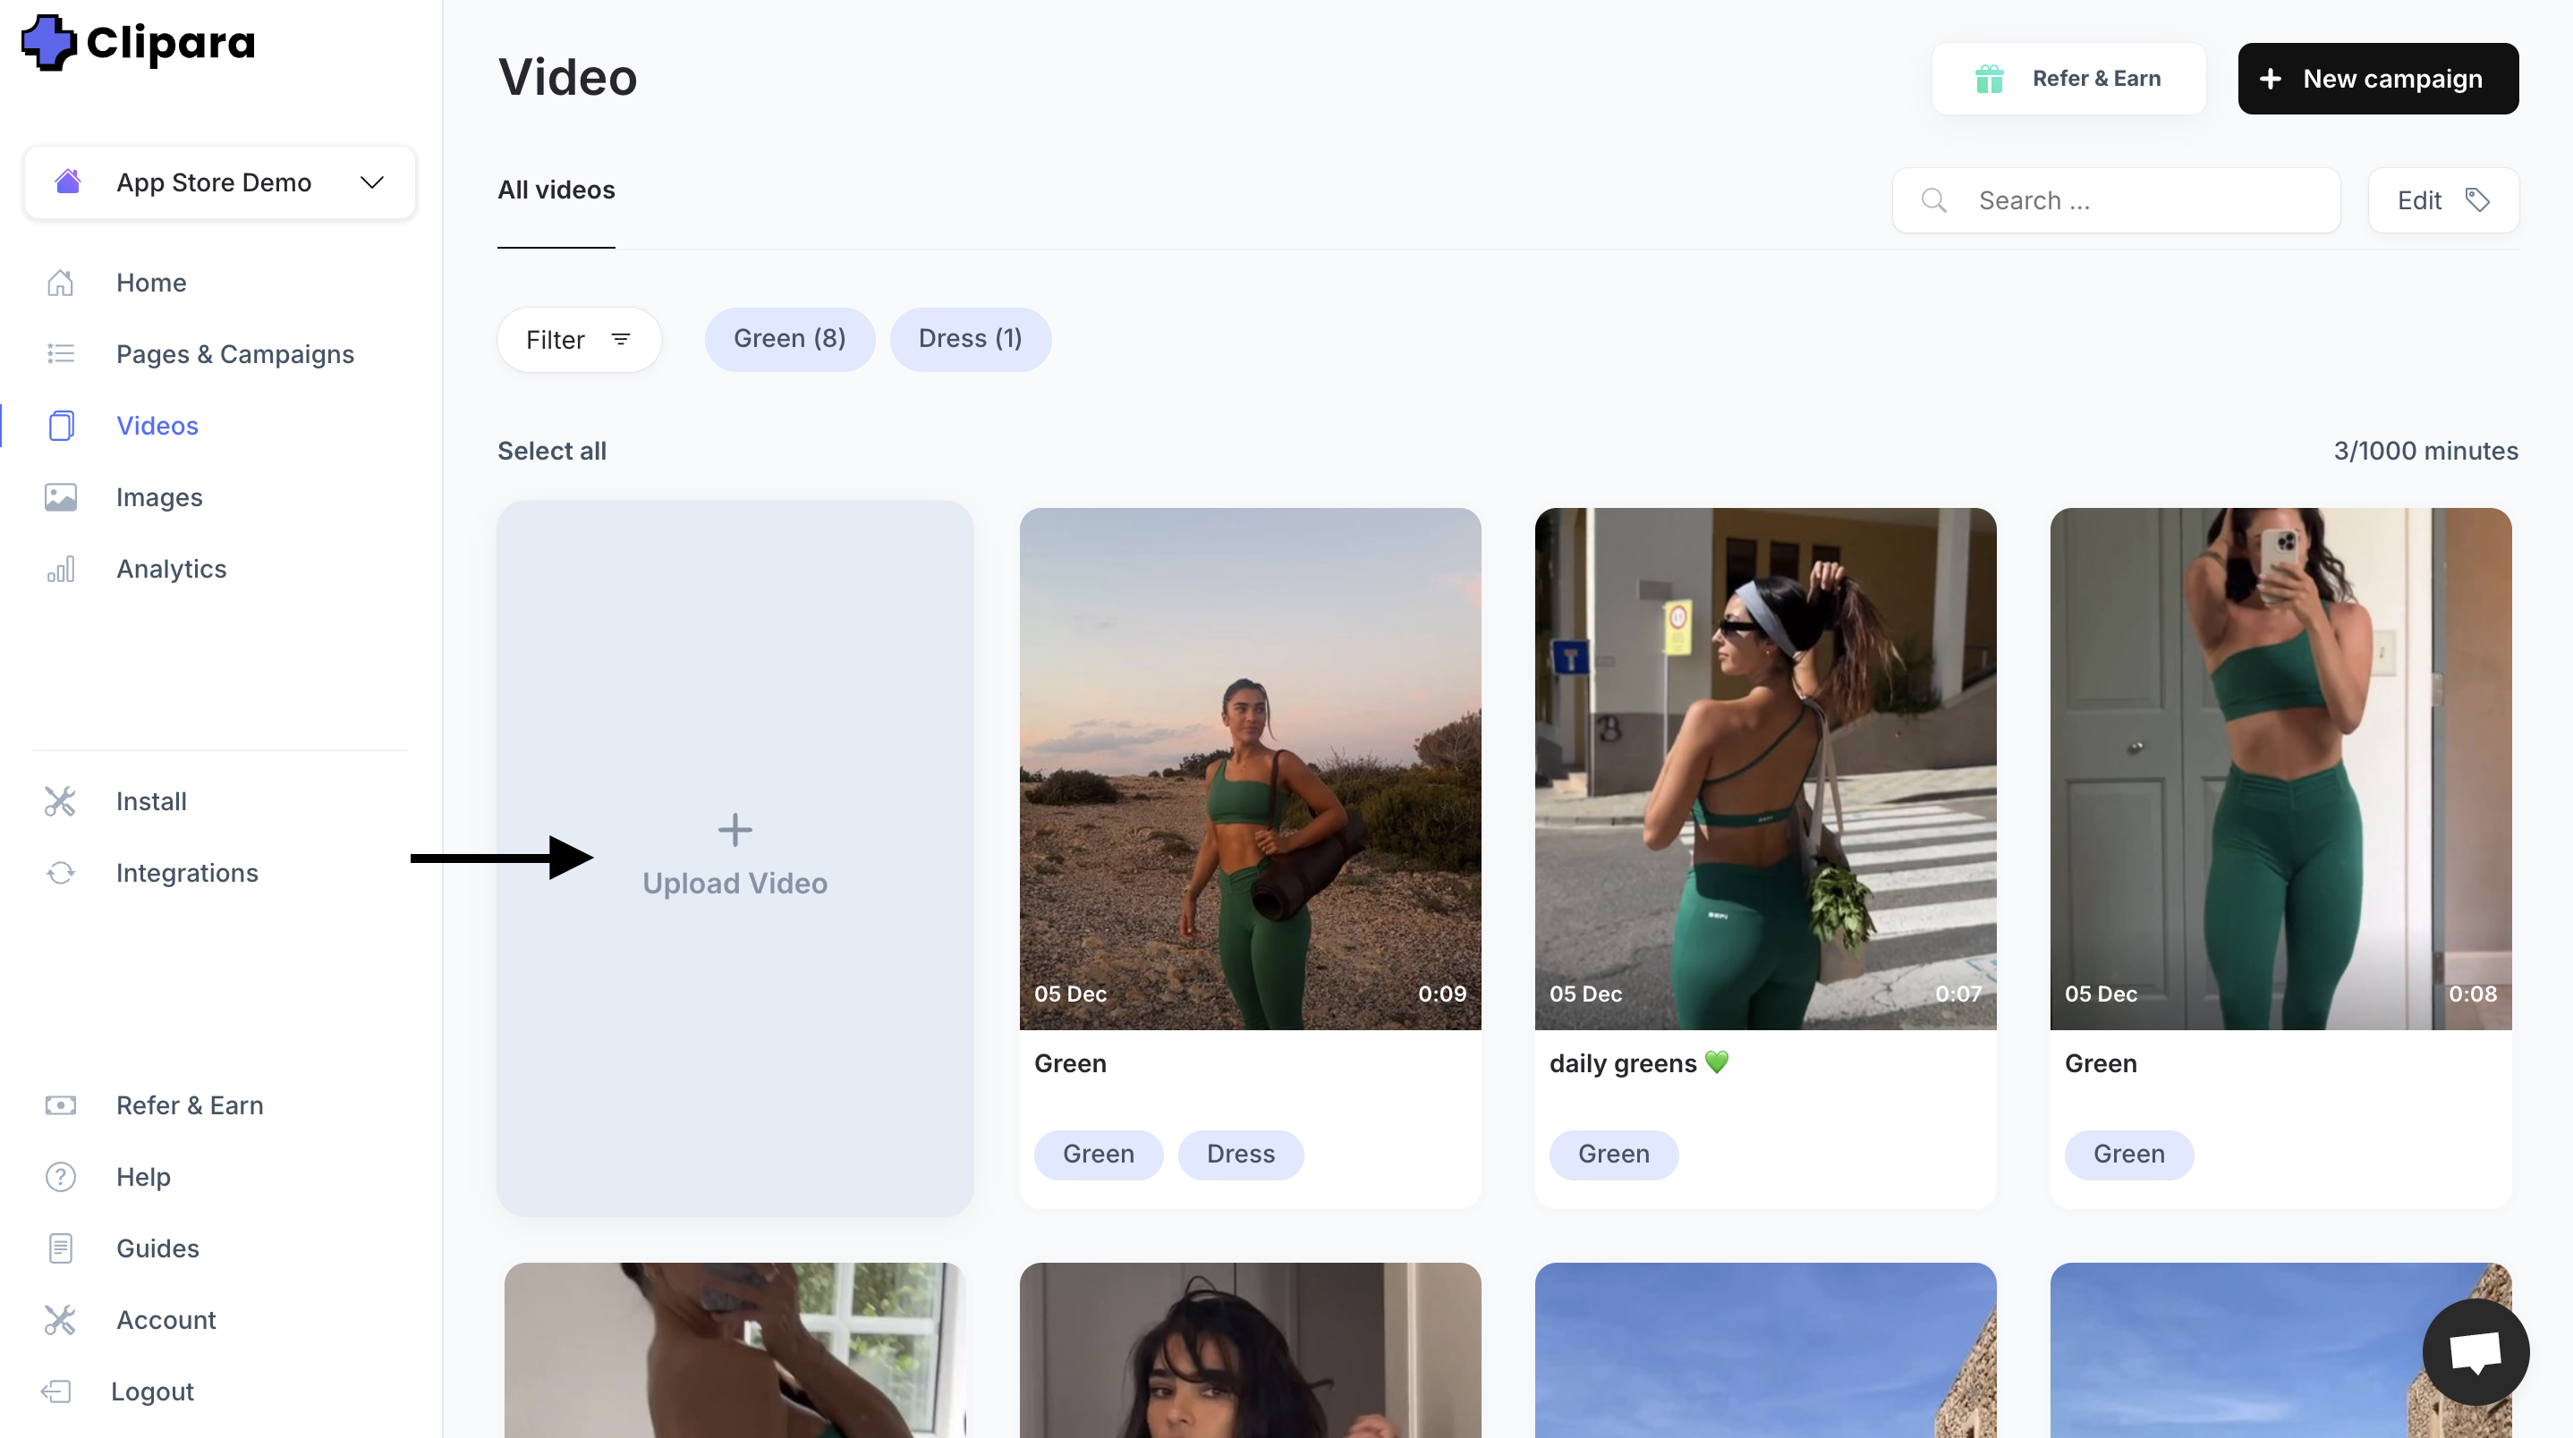Open Account settings in sidebar
The height and width of the screenshot is (1438, 2573).
[166, 1320]
